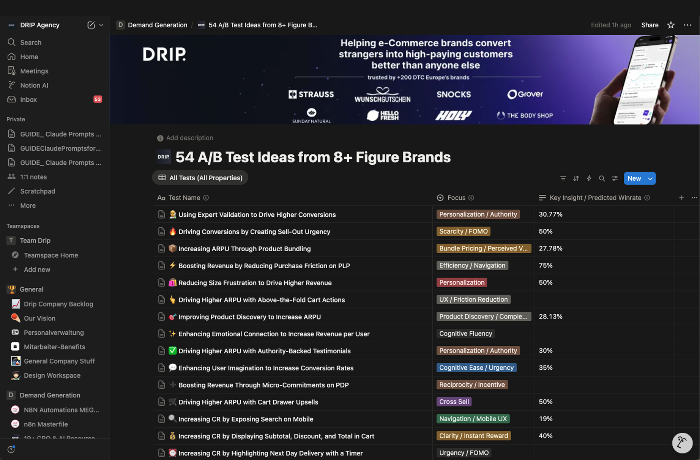Open the DRIP Agency workspace switcher chevron
The height and width of the screenshot is (460, 700).
(101, 25)
